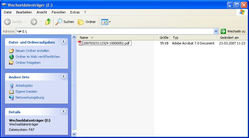Click the shared folder icon for Ordner freigeben
This screenshot has height=138, width=249.
11,63
